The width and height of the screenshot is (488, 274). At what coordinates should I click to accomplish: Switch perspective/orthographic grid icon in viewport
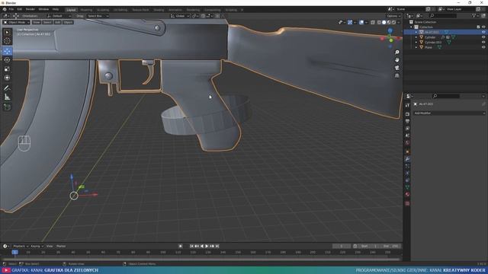click(396, 75)
